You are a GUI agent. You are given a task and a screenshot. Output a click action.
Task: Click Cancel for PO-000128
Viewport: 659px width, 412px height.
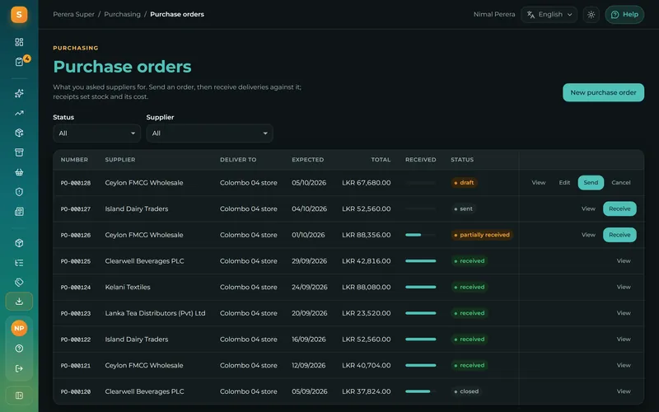coord(621,183)
